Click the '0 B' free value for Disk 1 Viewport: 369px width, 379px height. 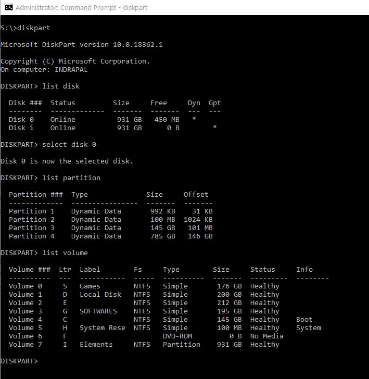[x=173, y=128]
